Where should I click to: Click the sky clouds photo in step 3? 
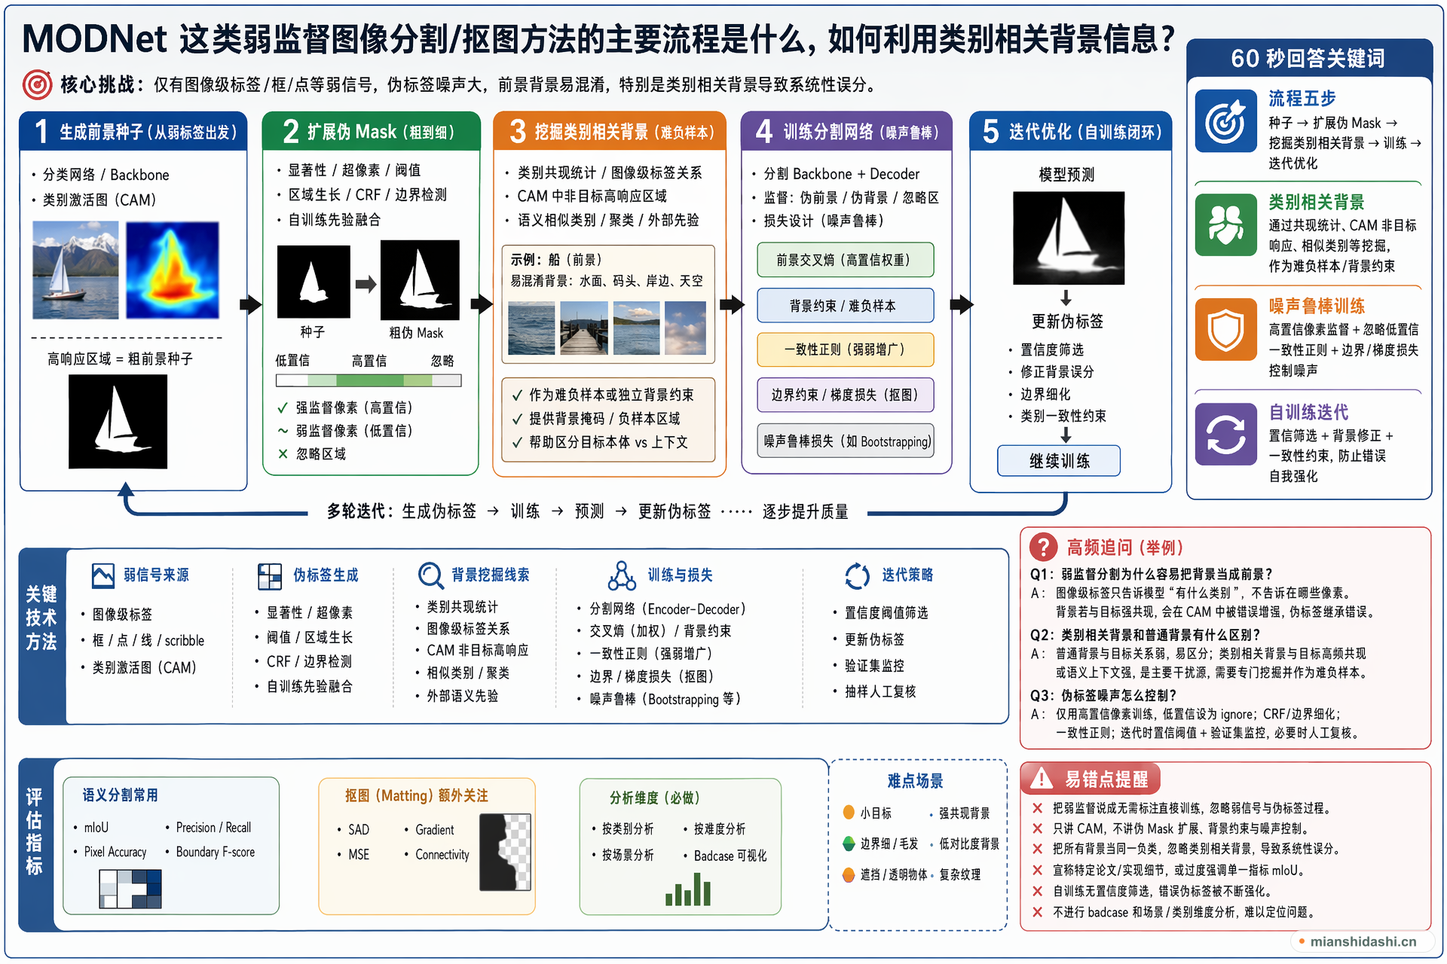(x=685, y=328)
